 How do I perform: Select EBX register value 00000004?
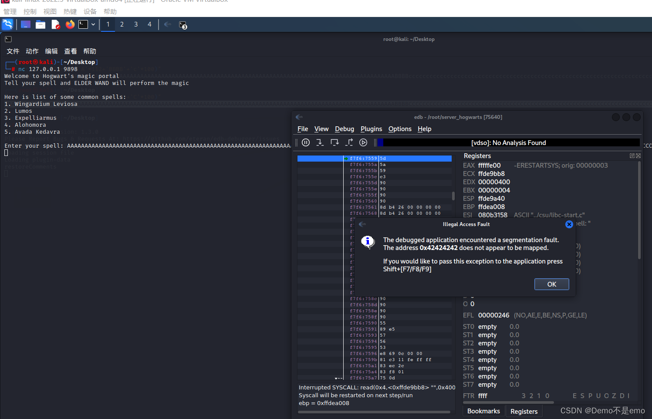pos(494,190)
